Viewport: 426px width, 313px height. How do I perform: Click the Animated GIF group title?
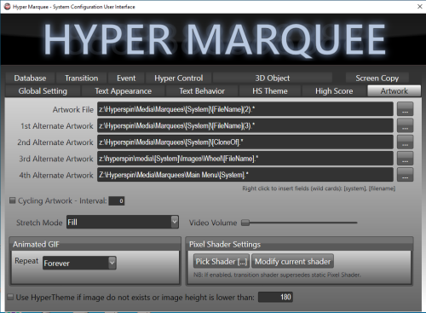36,244
